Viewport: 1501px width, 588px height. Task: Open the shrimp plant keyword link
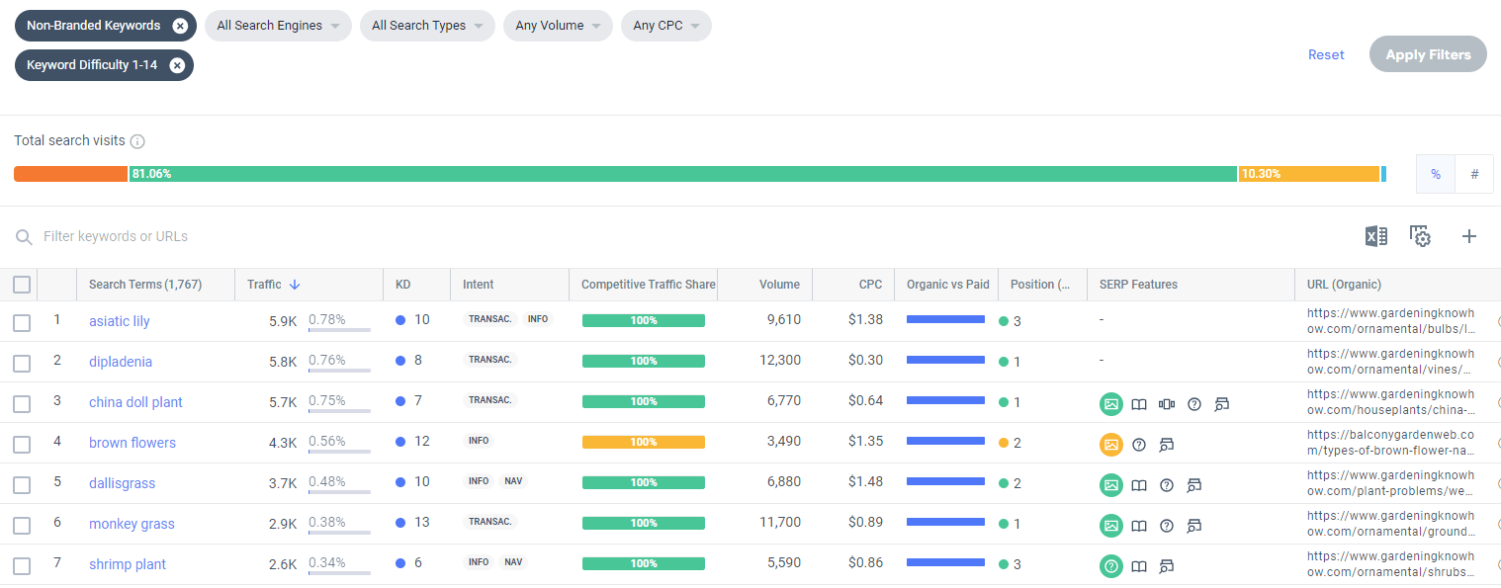click(128, 564)
